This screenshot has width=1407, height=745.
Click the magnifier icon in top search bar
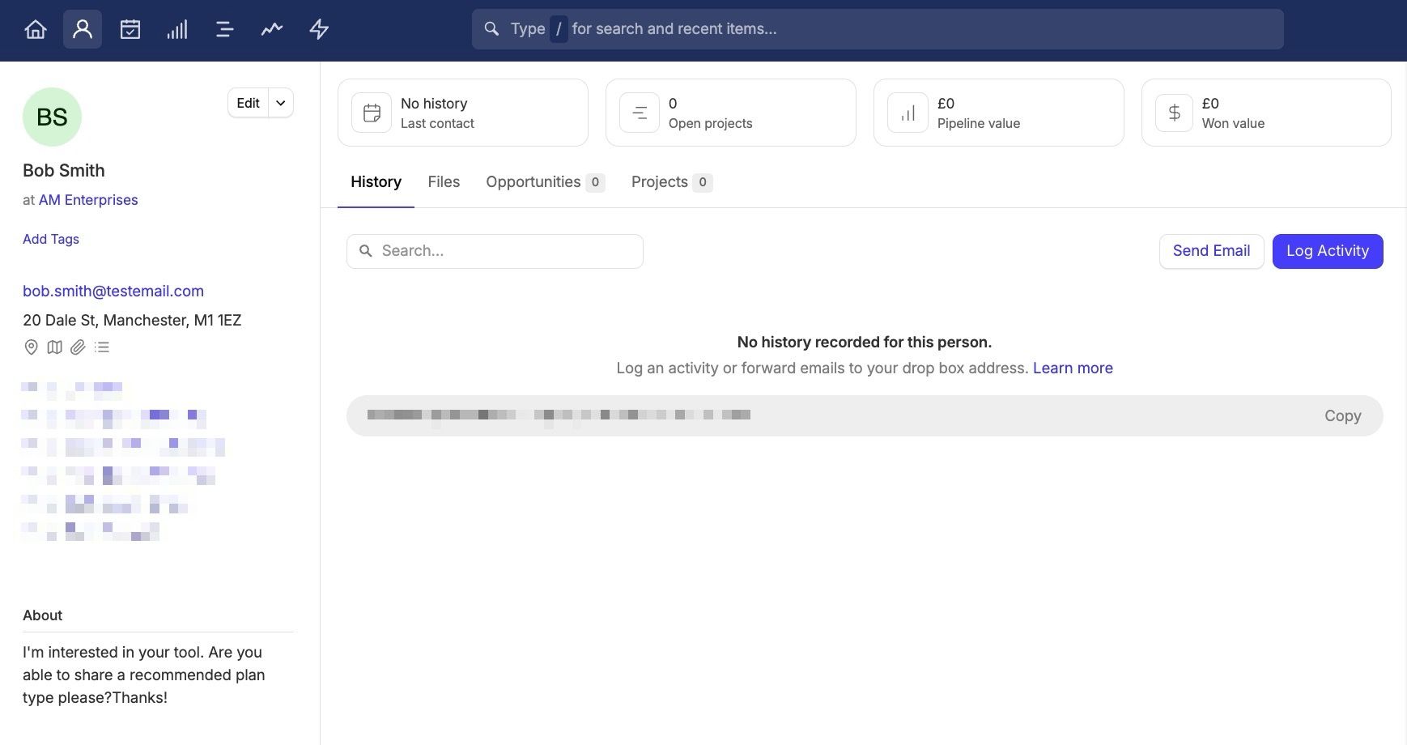tap(491, 29)
